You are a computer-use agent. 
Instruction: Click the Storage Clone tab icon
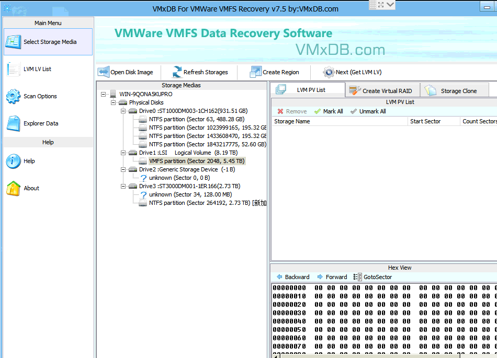click(431, 90)
